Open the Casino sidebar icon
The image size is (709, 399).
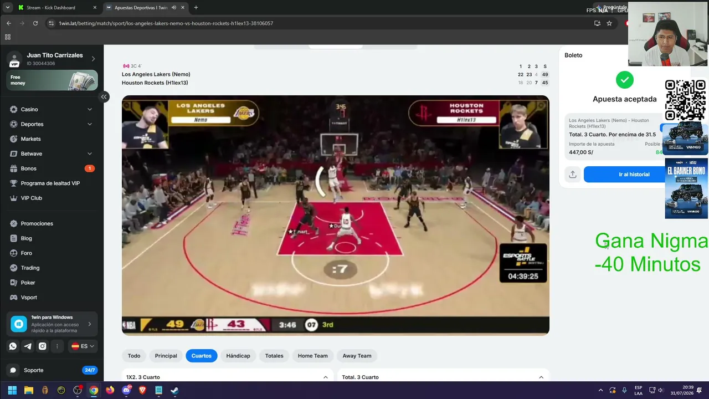(x=14, y=109)
